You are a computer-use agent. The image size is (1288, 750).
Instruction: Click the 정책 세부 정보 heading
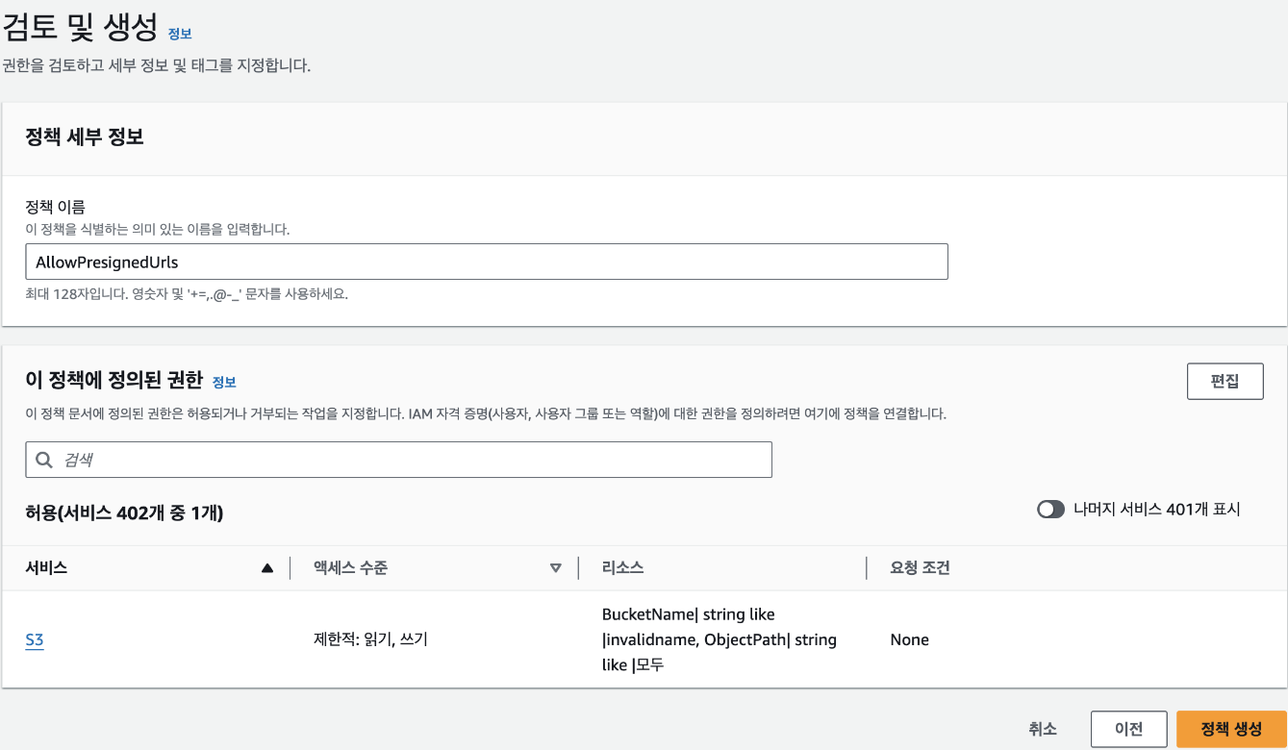(85, 137)
